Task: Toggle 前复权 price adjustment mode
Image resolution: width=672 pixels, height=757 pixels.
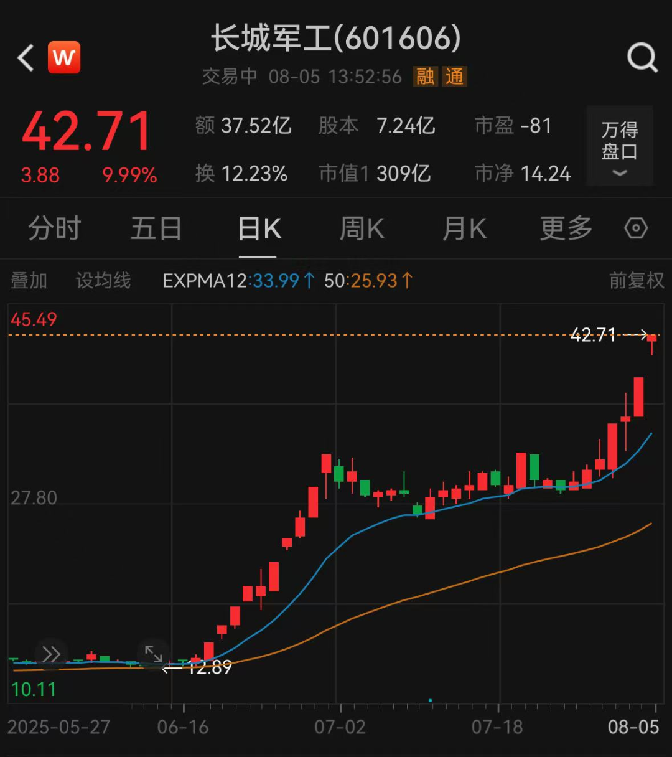Action: (x=637, y=281)
